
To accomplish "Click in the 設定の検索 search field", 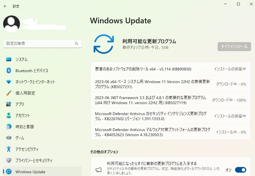I will pos(42,44).
